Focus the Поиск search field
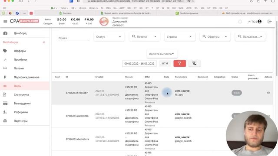278x156 pixels. [x=74, y=38]
